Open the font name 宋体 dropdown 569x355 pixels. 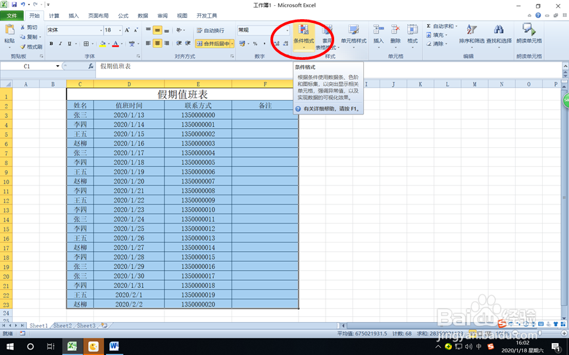click(101, 30)
